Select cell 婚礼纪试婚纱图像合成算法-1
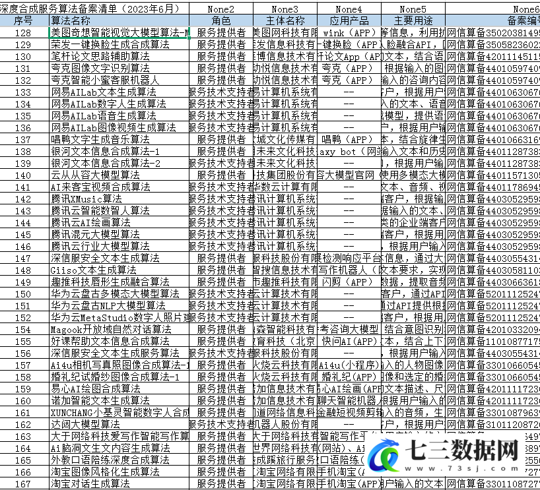540x490 pixels. [x=119, y=377]
